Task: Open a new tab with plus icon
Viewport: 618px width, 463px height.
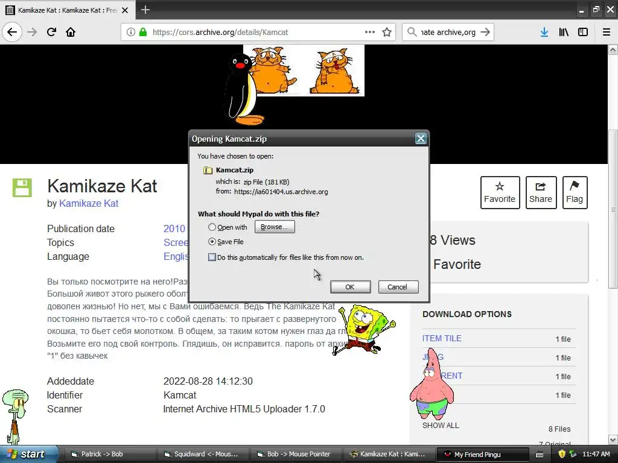Action: pyautogui.click(x=145, y=10)
